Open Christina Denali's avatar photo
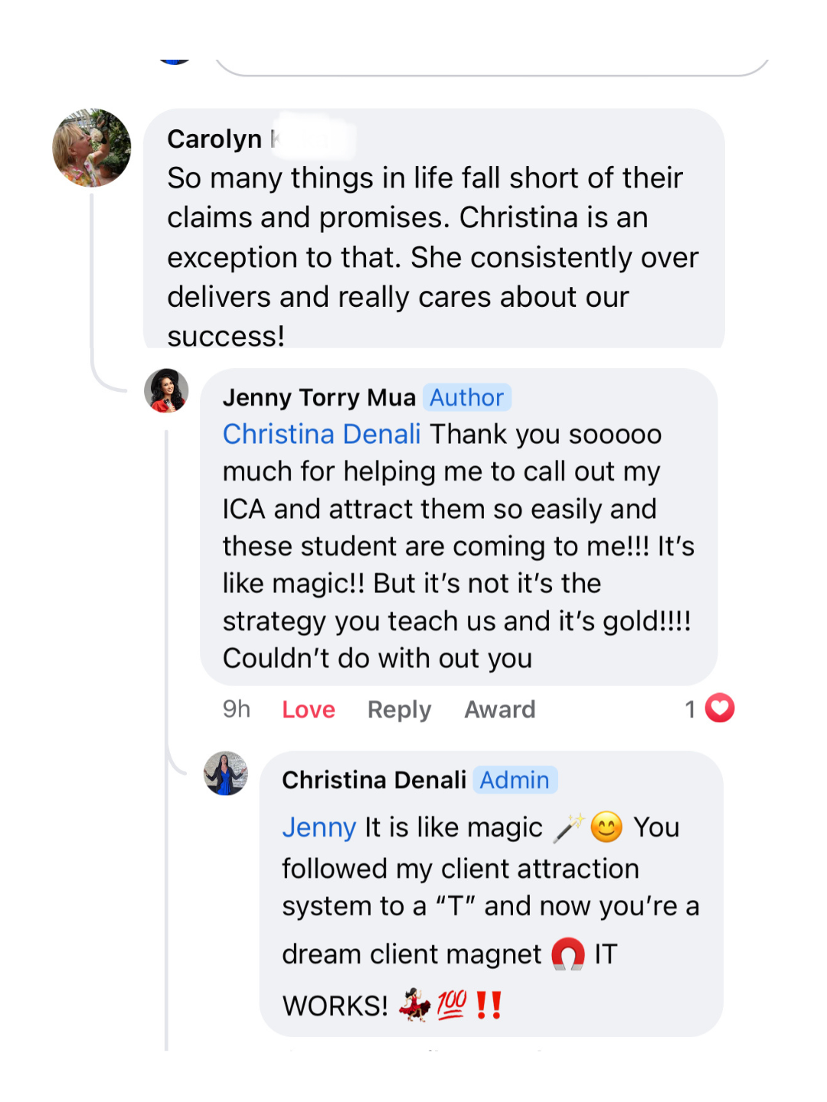827x1102 pixels. pyautogui.click(x=226, y=773)
